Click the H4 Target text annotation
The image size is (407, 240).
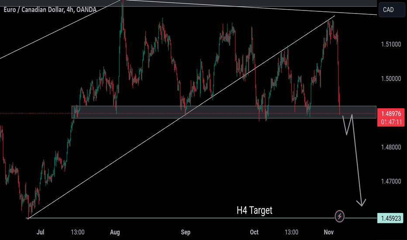(254, 210)
